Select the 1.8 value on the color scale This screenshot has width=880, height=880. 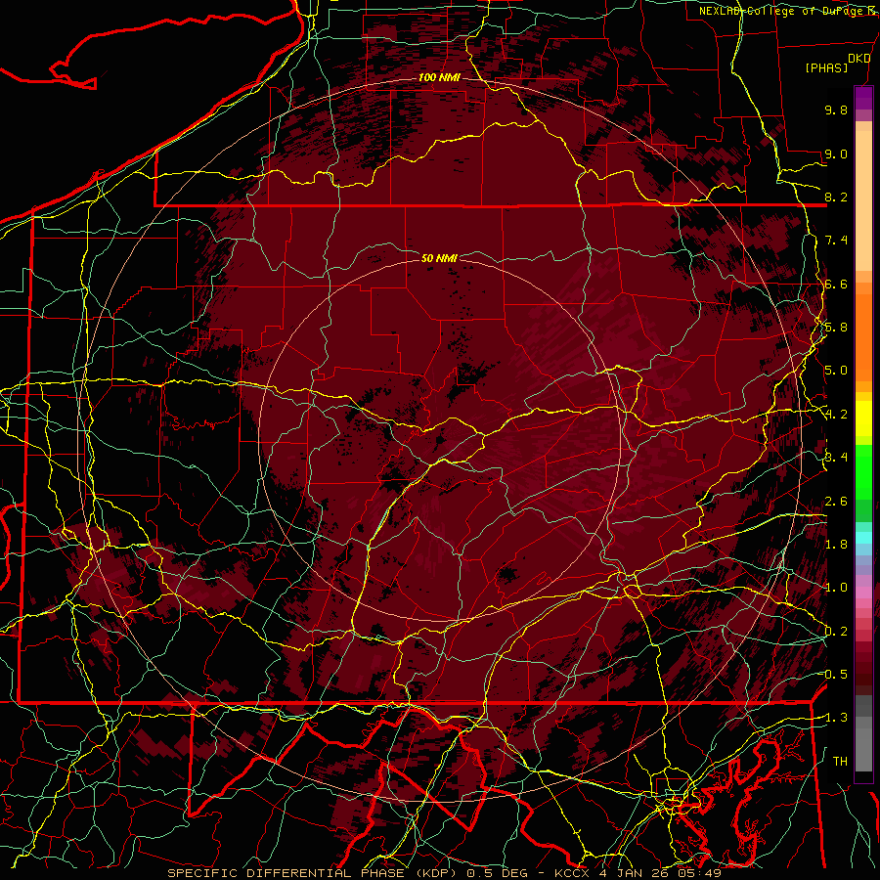(x=836, y=545)
